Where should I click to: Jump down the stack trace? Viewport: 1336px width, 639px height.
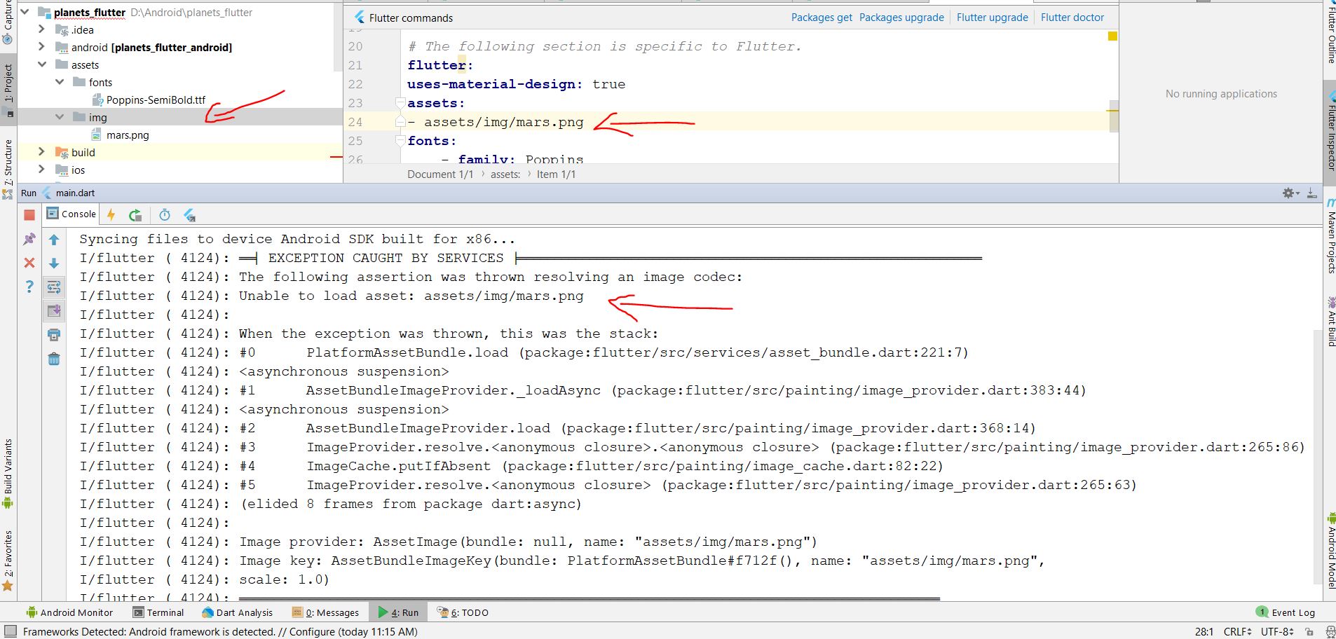[x=54, y=263]
